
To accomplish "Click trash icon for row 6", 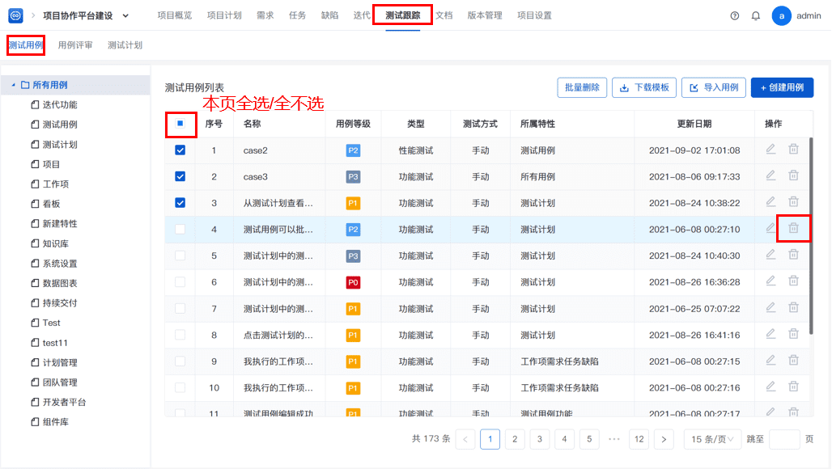I will [793, 281].
